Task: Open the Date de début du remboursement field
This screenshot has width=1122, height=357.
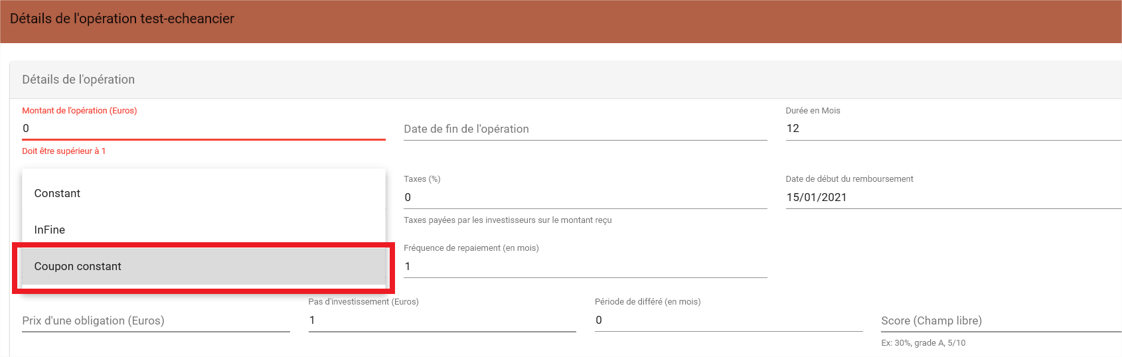Action: pos(953,197)
